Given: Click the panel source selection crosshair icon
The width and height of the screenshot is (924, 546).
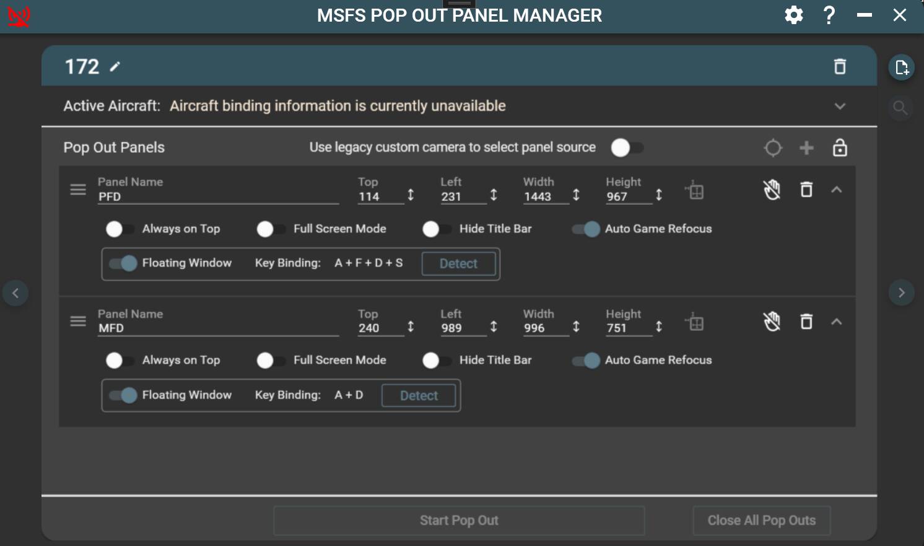Looking at the screenshot, I should pyautogui.click(x=773, y=148).
